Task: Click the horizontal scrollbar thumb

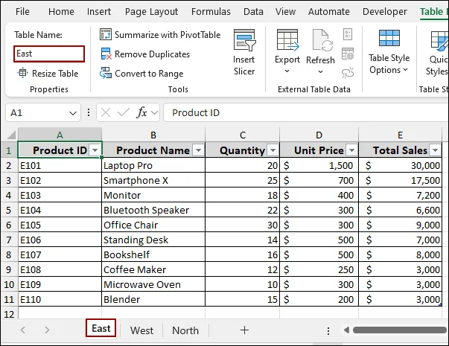Action: pyautogui.click(x=400, y=330)
